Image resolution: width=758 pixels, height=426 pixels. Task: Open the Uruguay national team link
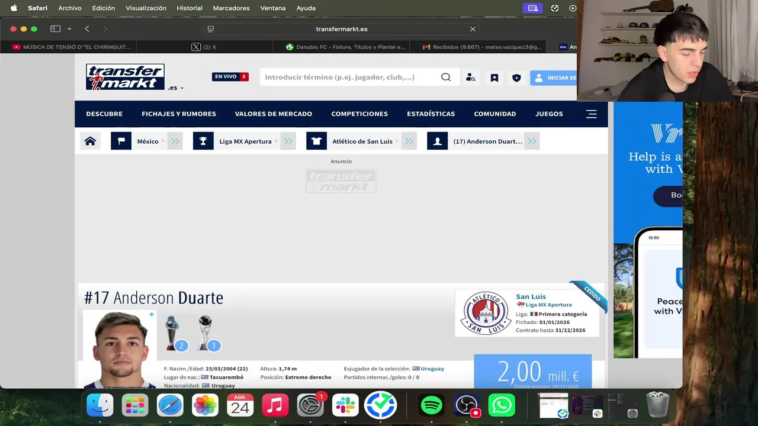[432, 369]
